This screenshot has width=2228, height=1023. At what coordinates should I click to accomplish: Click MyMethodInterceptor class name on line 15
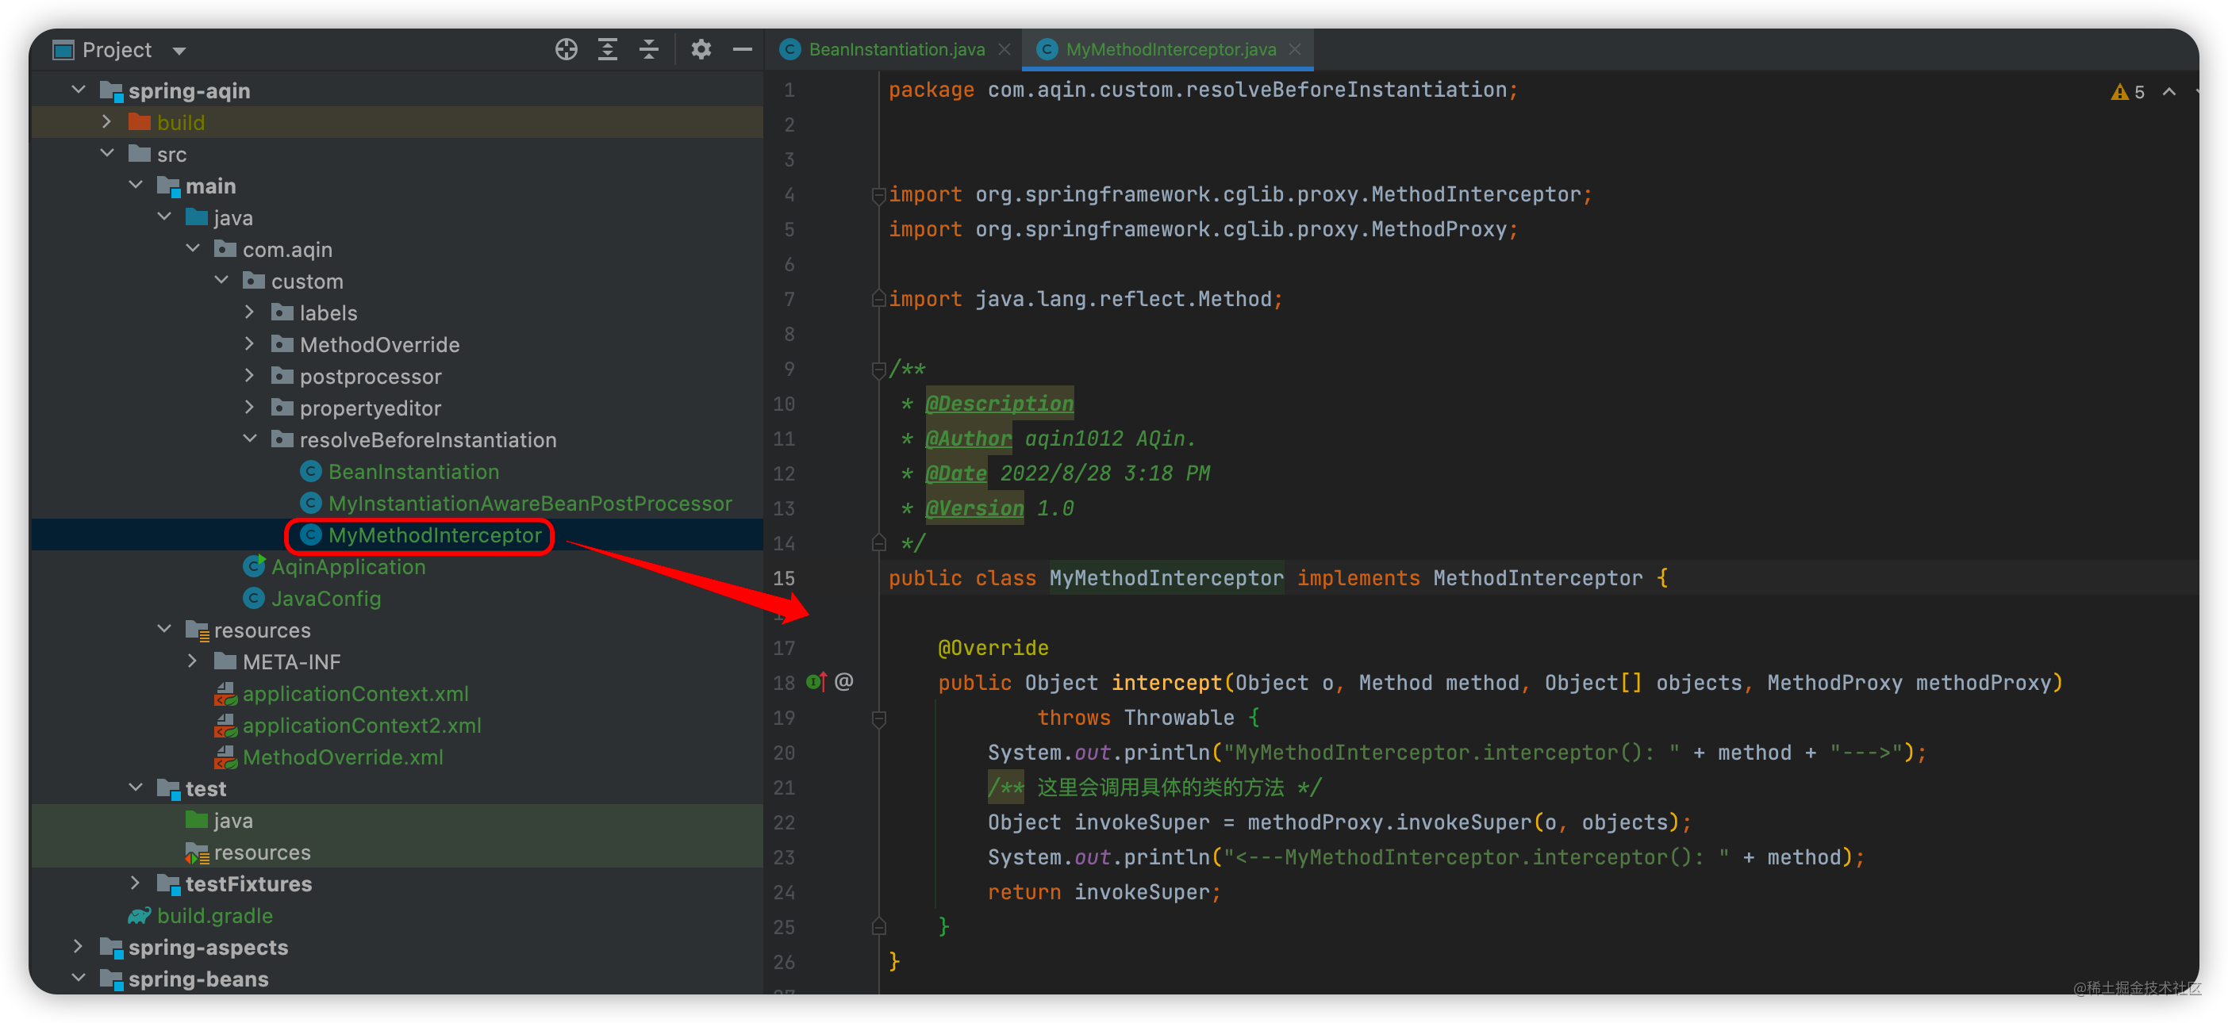pos(1166,577)
